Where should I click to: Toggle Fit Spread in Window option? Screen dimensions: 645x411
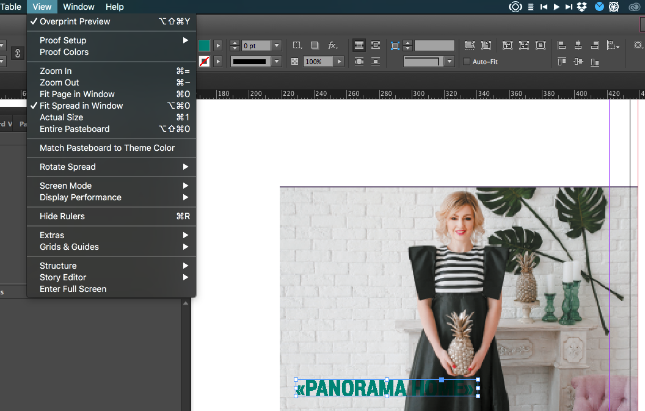[81, 106]
